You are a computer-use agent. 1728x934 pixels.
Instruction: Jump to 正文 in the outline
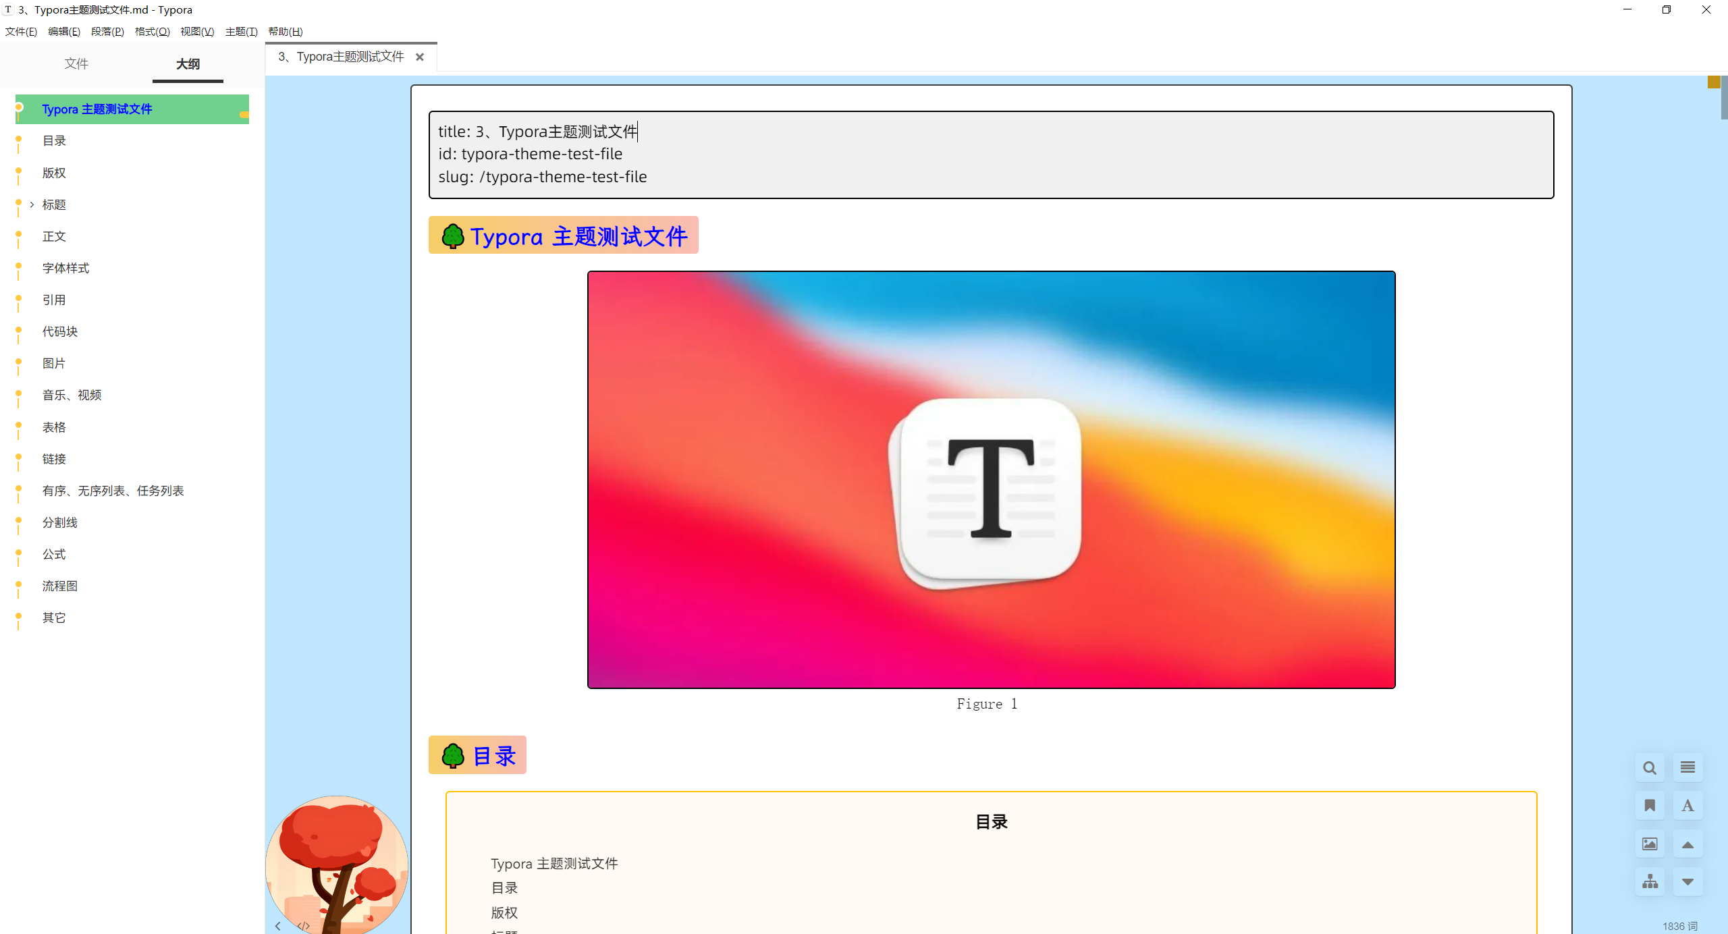pyautogui.click(x=54, y=236)
